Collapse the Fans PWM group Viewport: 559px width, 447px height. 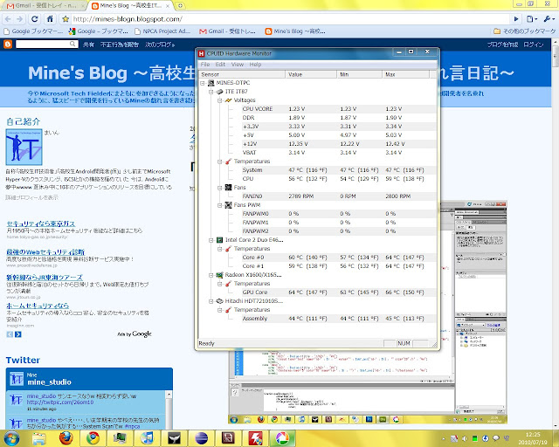point(220,205)
